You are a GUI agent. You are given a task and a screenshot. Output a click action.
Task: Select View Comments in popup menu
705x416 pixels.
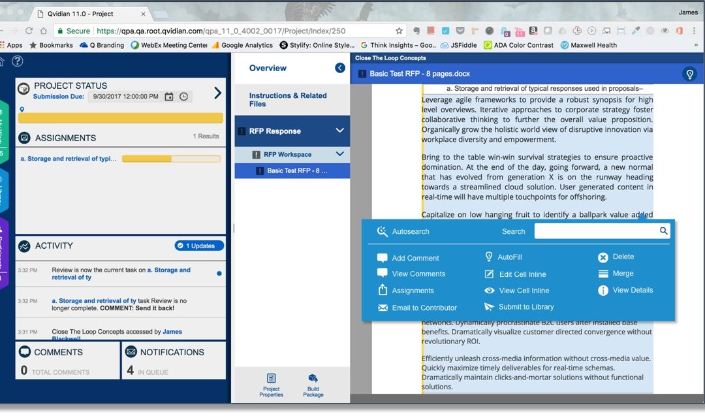[411, 274]
